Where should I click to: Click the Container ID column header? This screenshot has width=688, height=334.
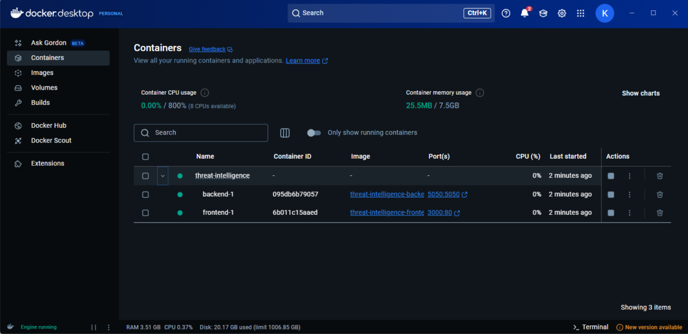coord(292,157)
